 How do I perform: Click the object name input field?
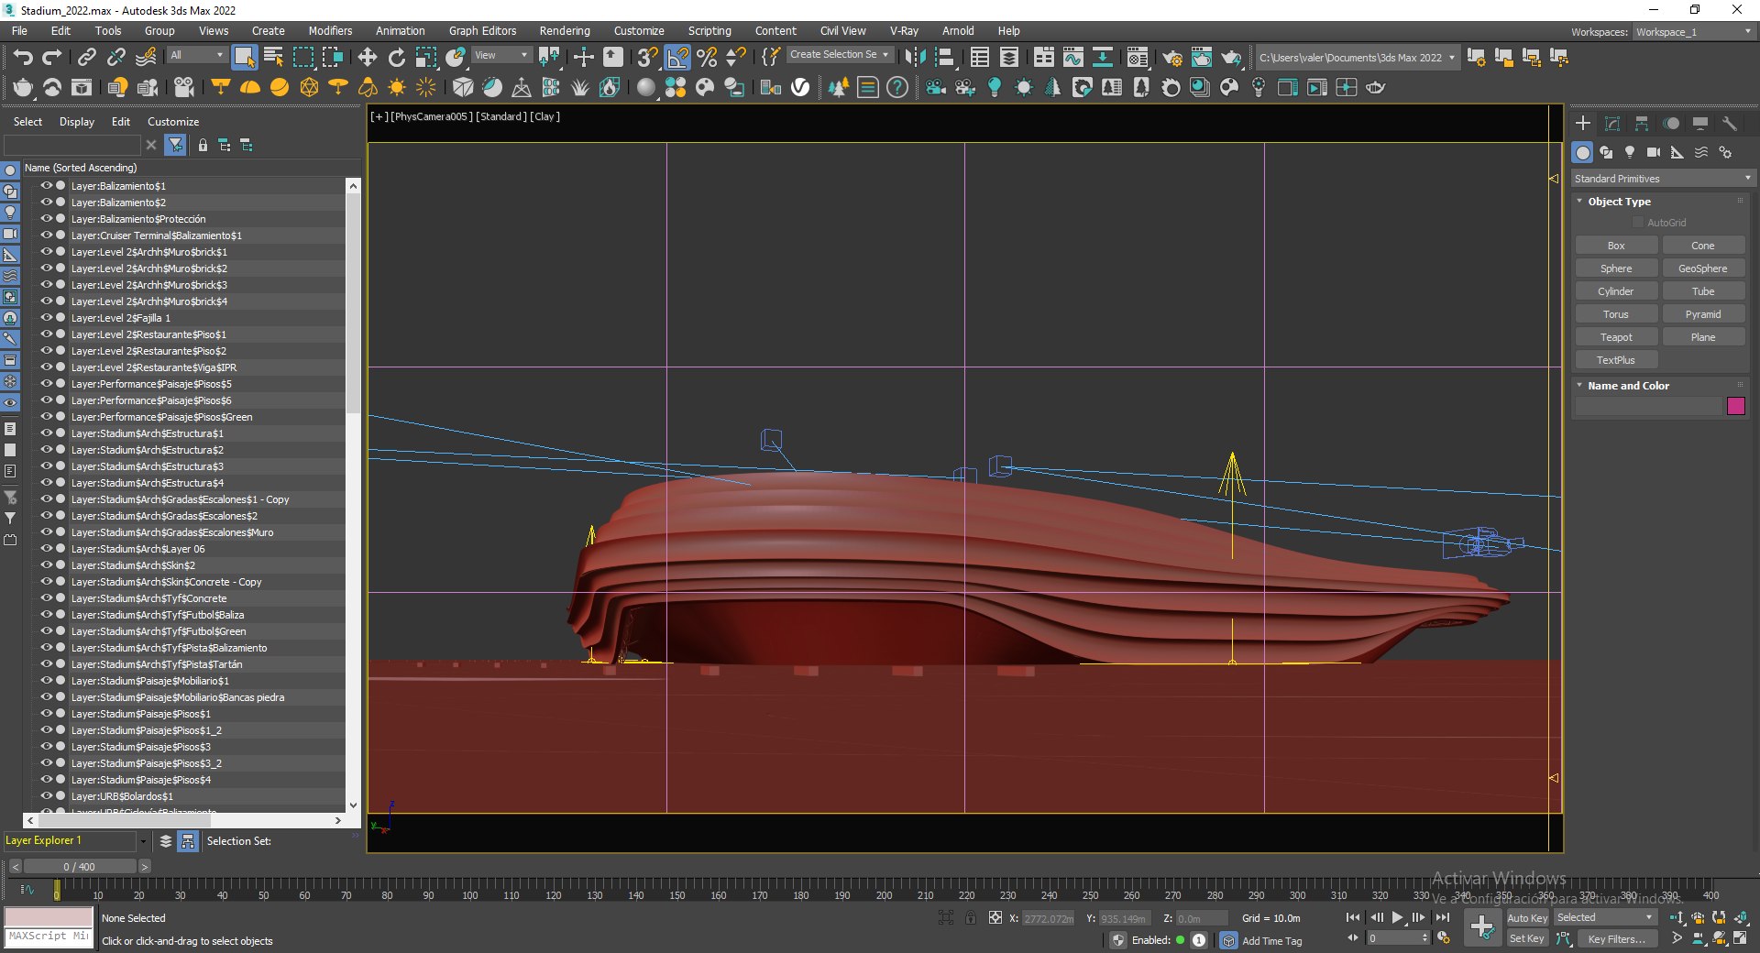coord(1649,406)
